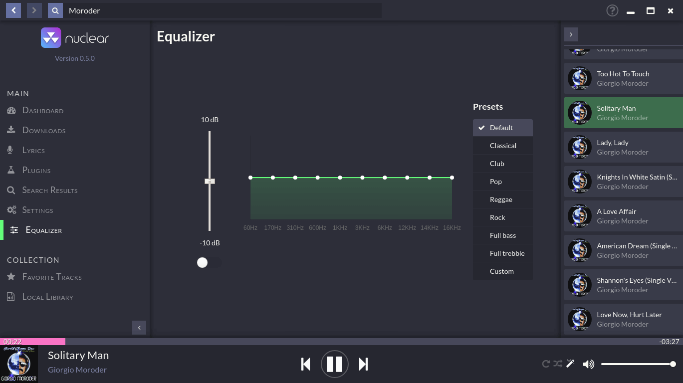
Task: Select the Reggae preset
Action: click(503, 199)
